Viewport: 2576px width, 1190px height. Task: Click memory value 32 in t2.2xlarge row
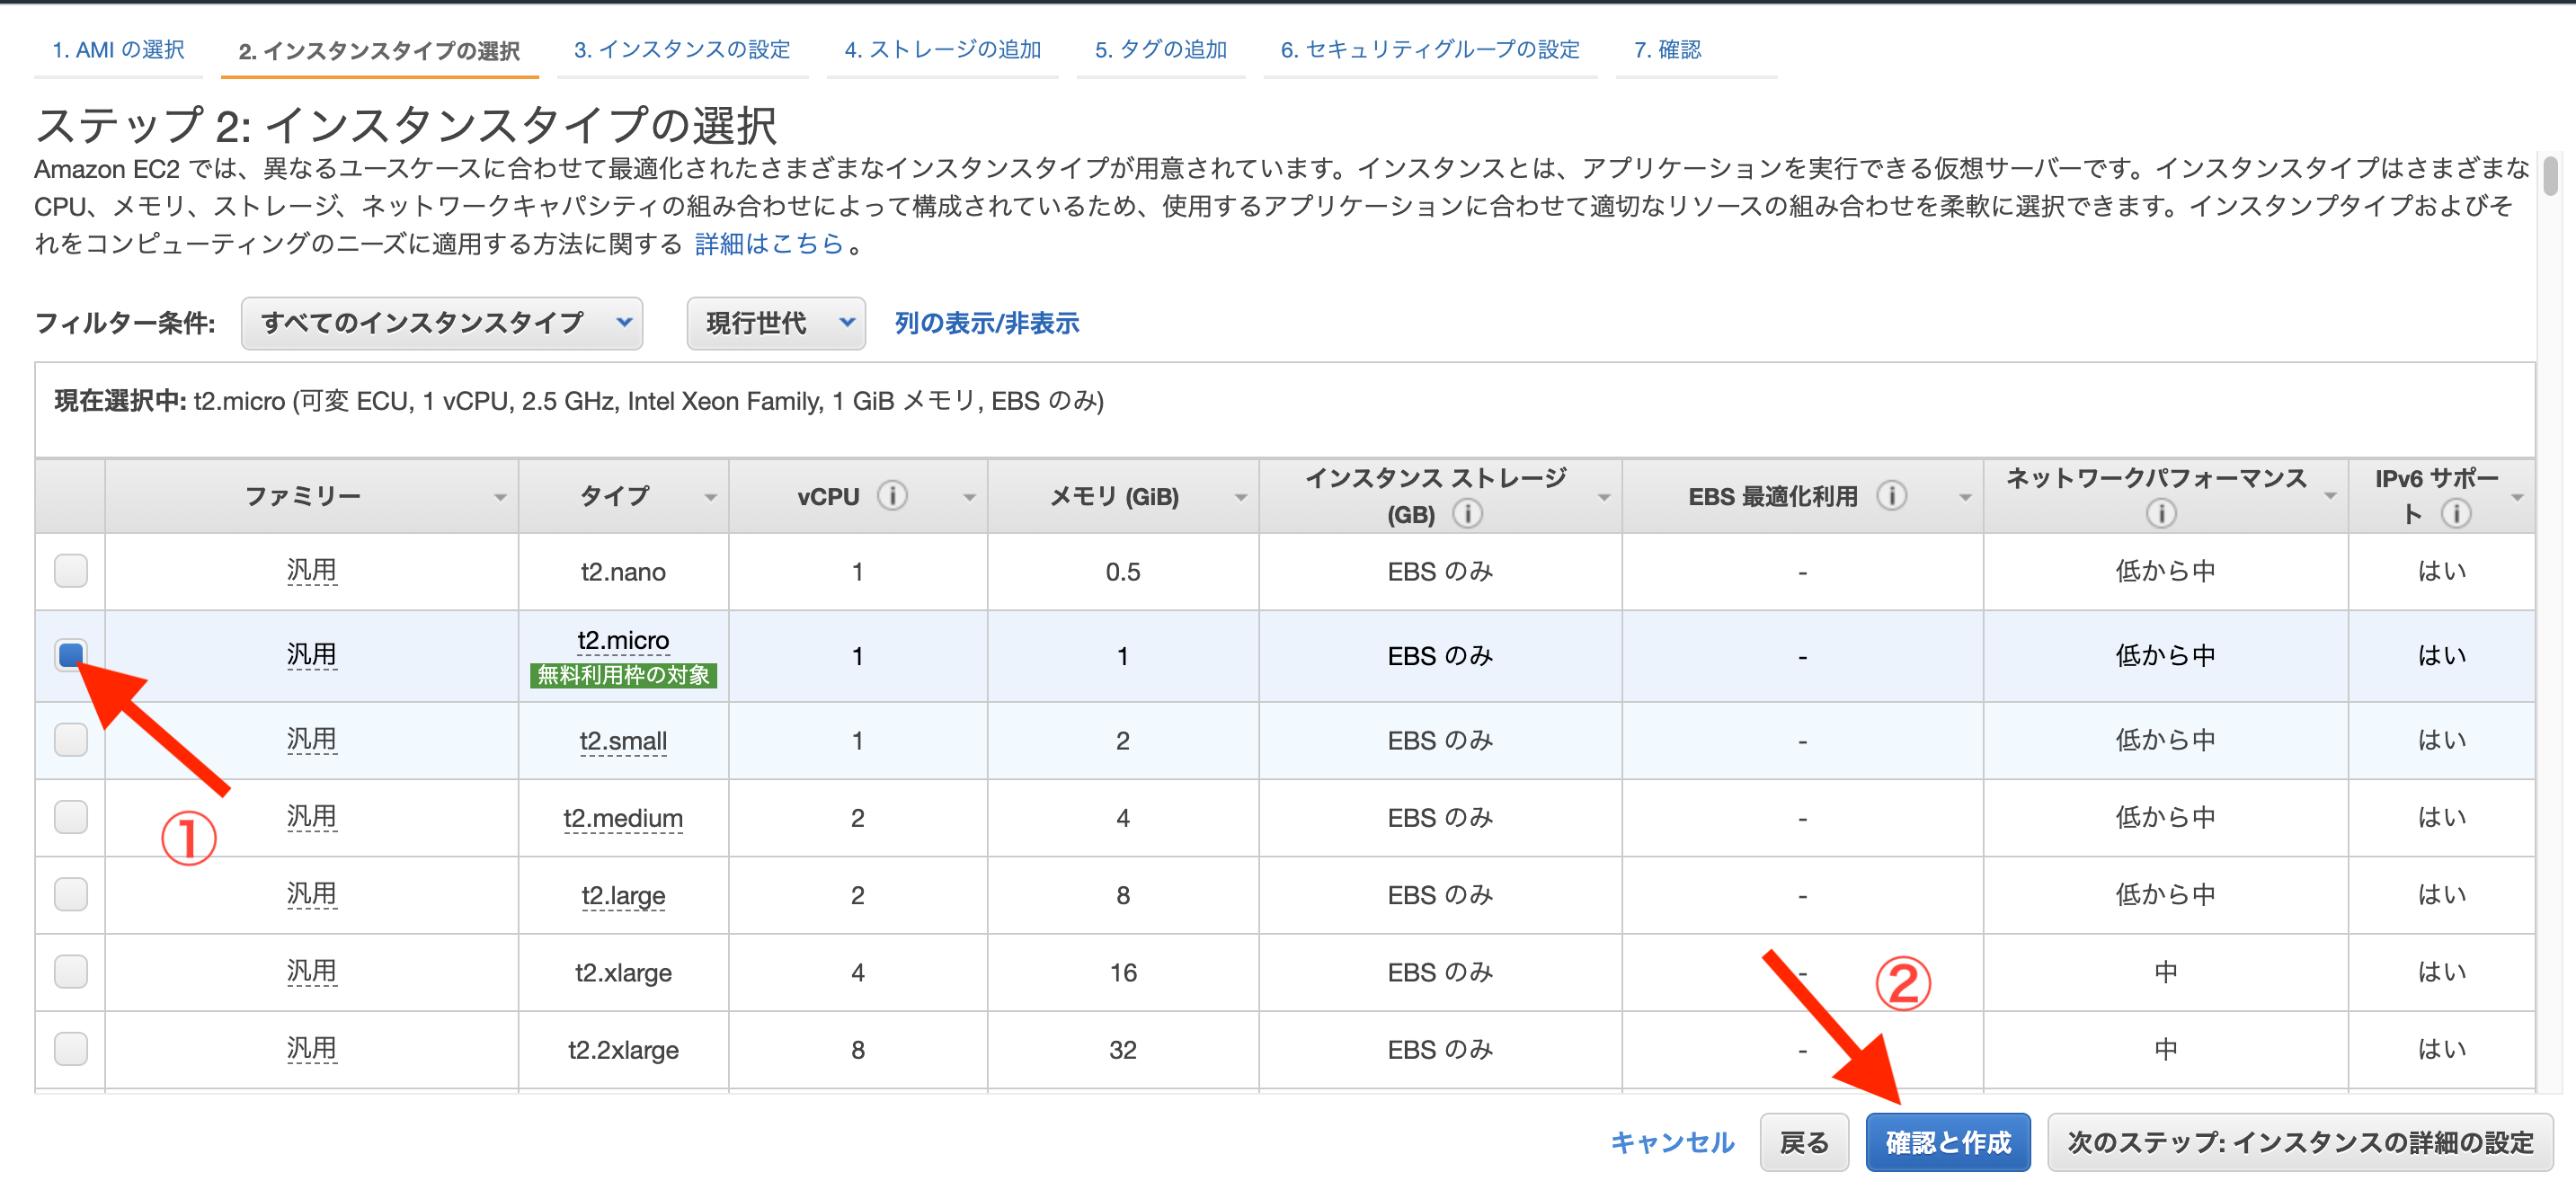tap(1122, 1050)
